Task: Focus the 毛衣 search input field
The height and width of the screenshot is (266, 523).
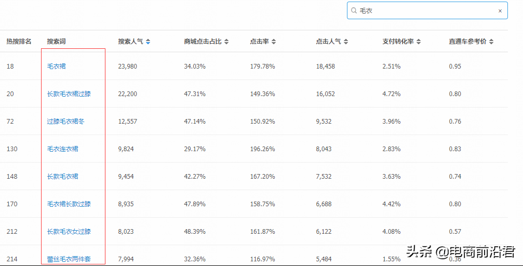Action: click(427, 11)
